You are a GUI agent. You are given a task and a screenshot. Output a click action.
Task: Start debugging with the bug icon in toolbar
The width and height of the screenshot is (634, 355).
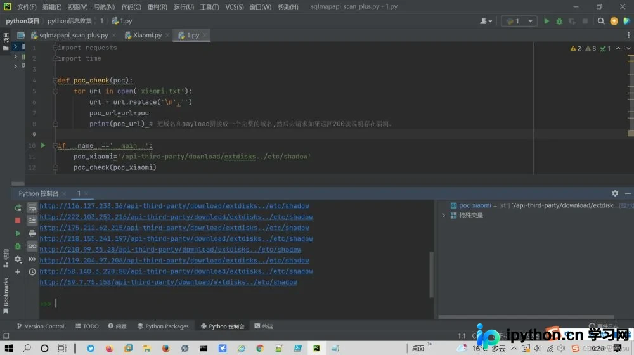pos(559,21)
